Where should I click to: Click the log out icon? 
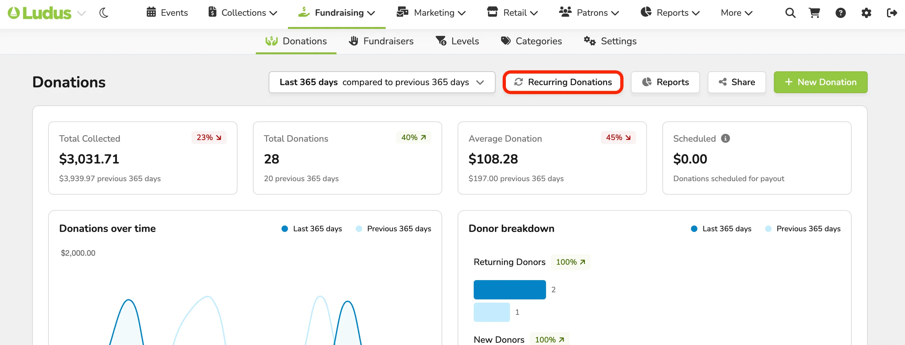pos(892,13)
